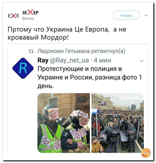Click the 4 мин timestamp
The image size is (156, 163).
(x=102, y=60)
